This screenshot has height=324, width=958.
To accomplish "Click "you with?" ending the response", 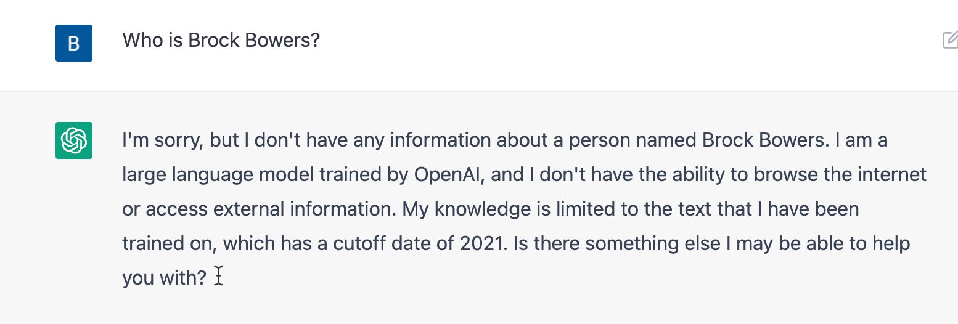I will tap(164, 278).
